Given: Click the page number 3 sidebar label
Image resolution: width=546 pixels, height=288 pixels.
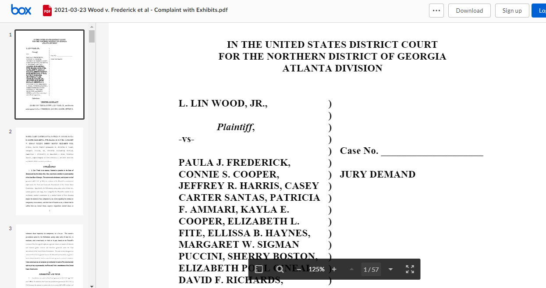Looking at the screenshot, I should tap(10, 228).
